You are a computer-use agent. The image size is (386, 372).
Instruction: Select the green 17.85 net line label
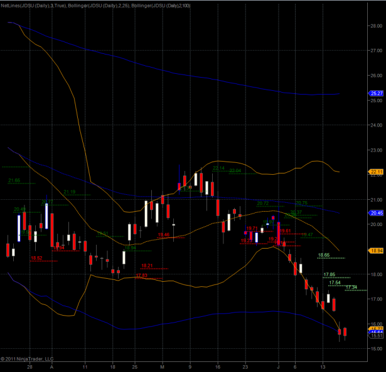tap(329, 274)
